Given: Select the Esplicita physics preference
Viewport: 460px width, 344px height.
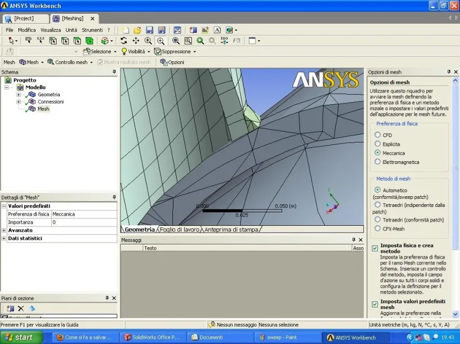Looking at the screenshot, I should [x=378, y=144].
